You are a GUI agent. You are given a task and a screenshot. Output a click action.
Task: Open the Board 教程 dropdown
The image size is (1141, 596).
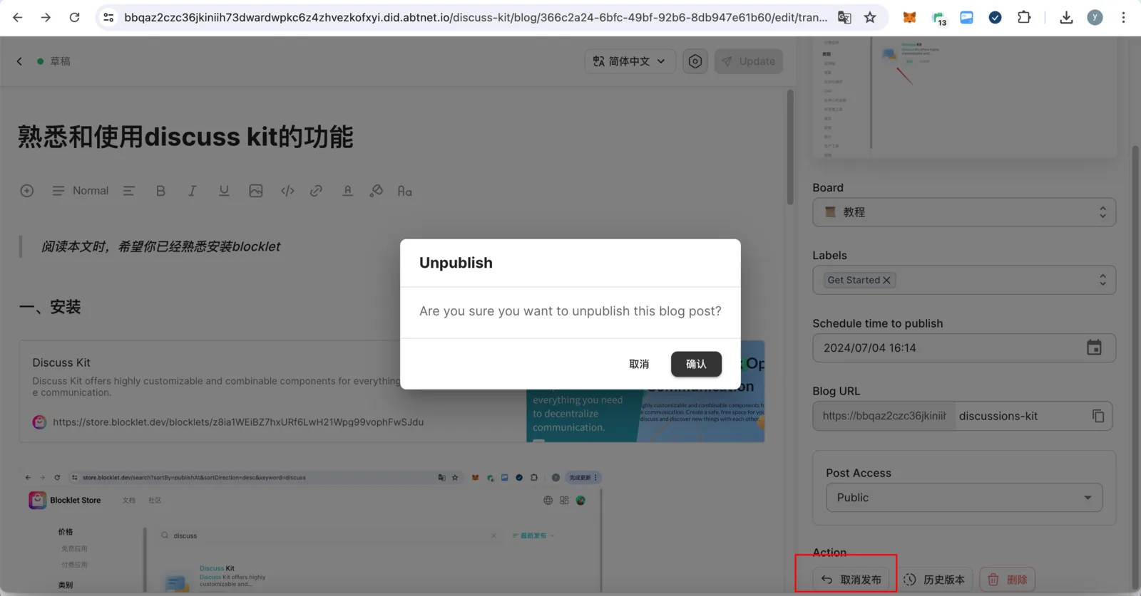[x=964, y=212]
